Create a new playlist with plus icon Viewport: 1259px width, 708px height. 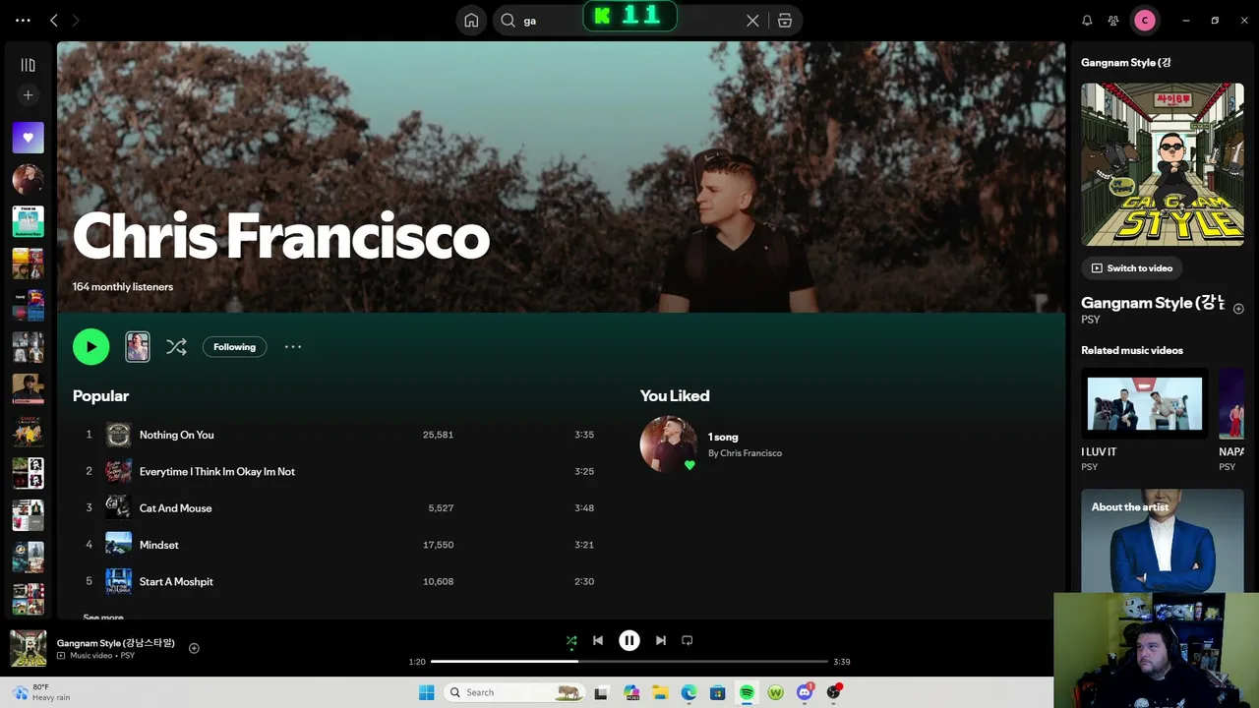click(x=28, y=95)
